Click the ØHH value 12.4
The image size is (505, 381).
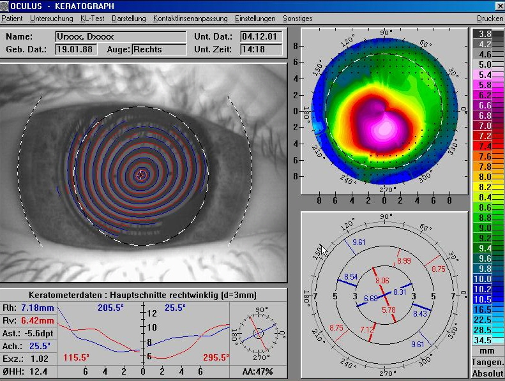[x=38, y=371]
